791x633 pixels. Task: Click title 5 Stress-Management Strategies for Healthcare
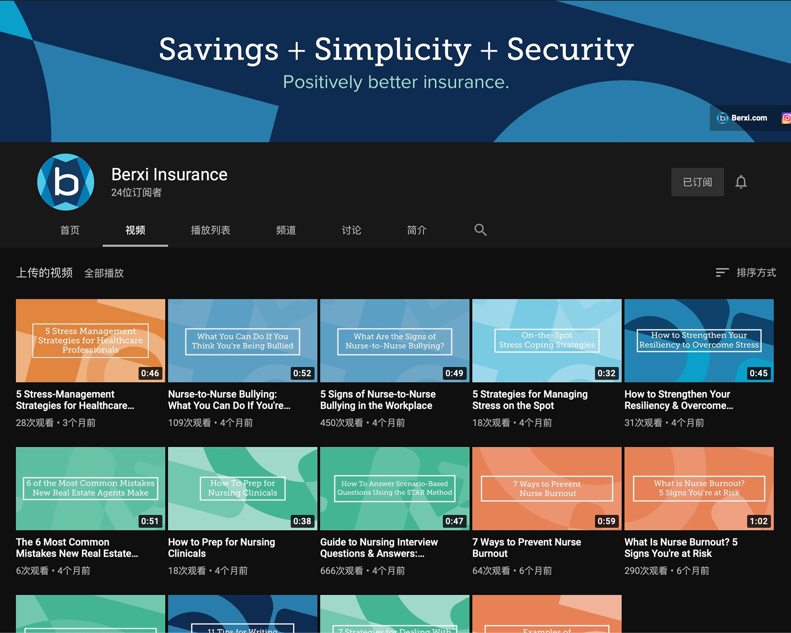[75, 400]
